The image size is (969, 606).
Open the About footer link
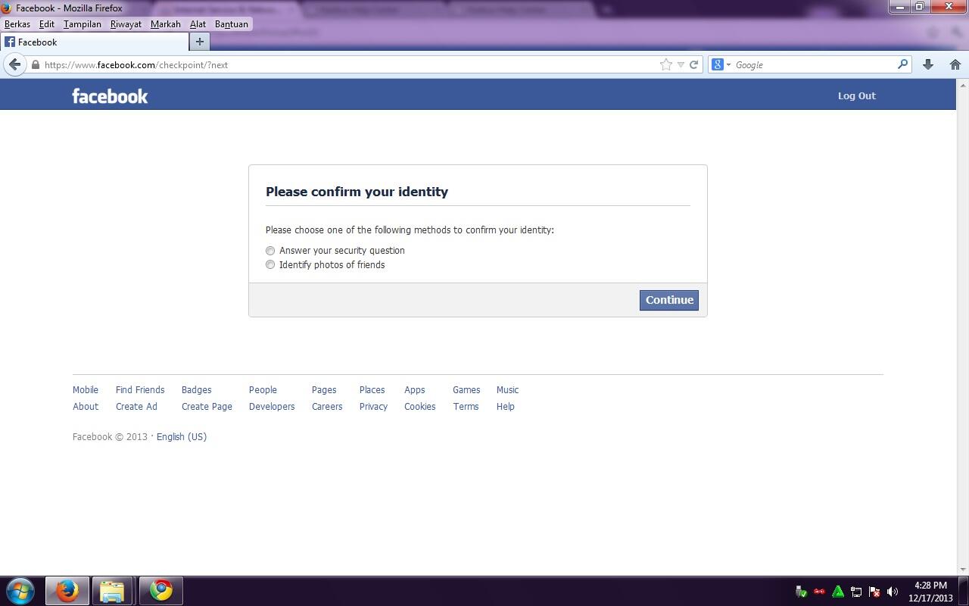tap(86, 407)
